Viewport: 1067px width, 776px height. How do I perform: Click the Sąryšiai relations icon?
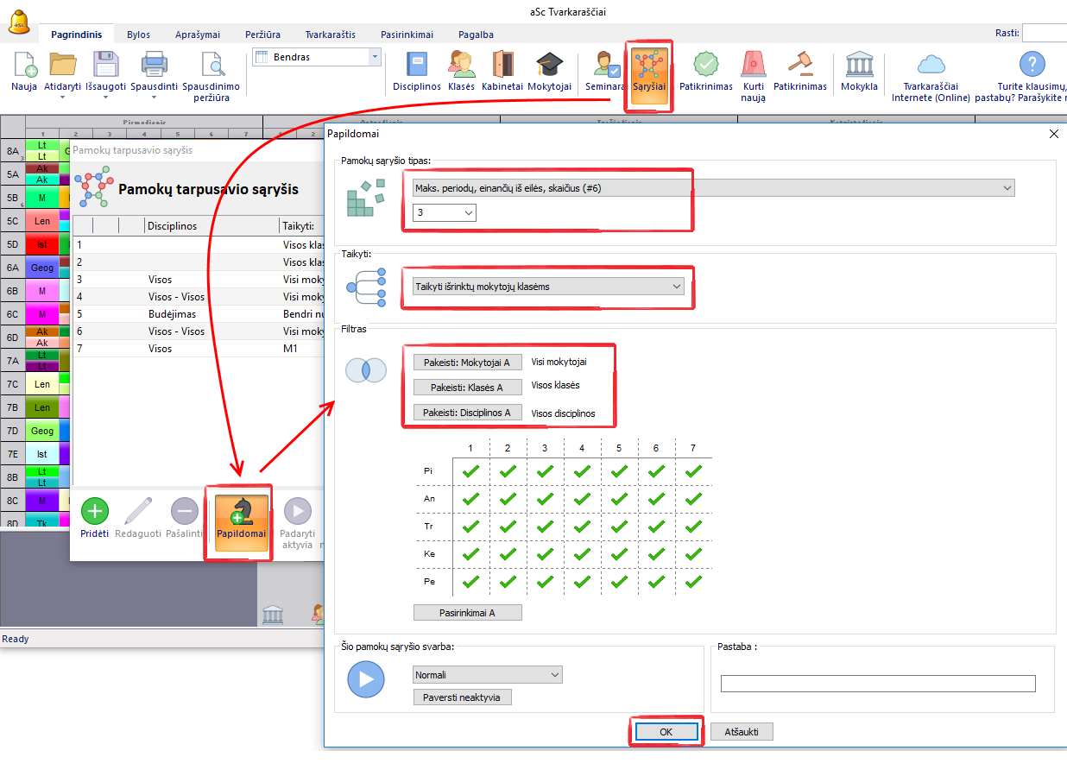[x=648, y=67]
